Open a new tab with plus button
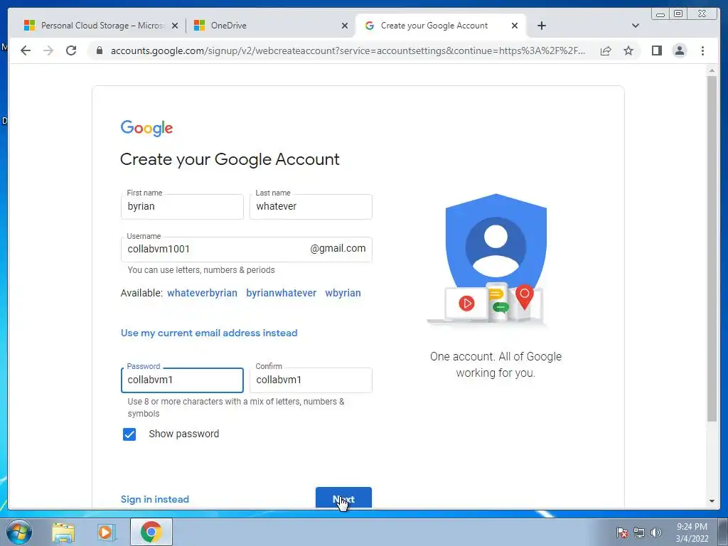This screenshot has width=728, height=546. point(541,26)
